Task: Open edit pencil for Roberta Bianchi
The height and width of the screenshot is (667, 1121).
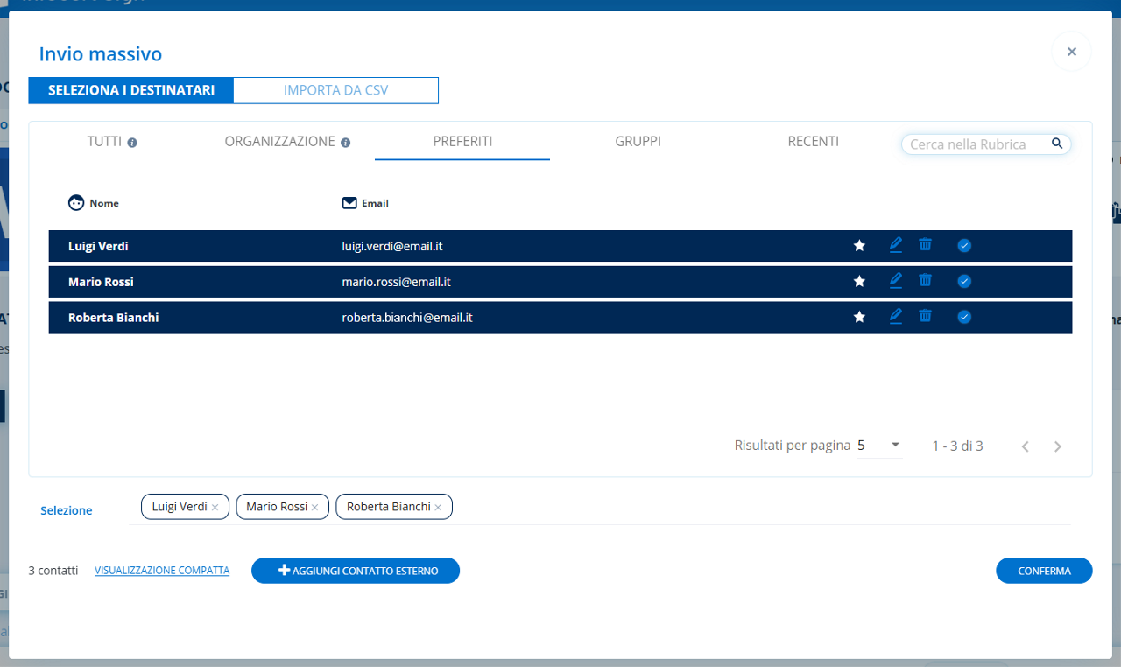Action: [x=895, y=317]
